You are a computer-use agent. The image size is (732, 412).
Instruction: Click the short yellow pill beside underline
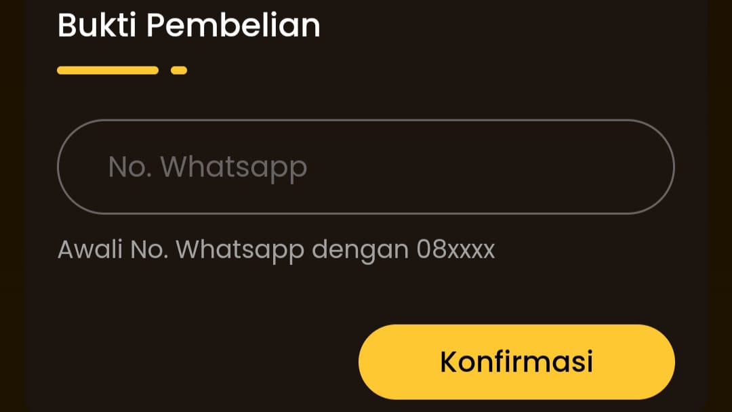pos(179,70)
